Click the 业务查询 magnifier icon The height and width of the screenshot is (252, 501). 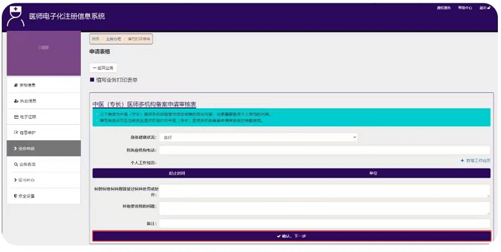coord(16,165)
